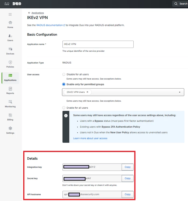The height and width of the screenshot is (201, 188).
Task: Click the Search box in header
Action: pos(181,4)
